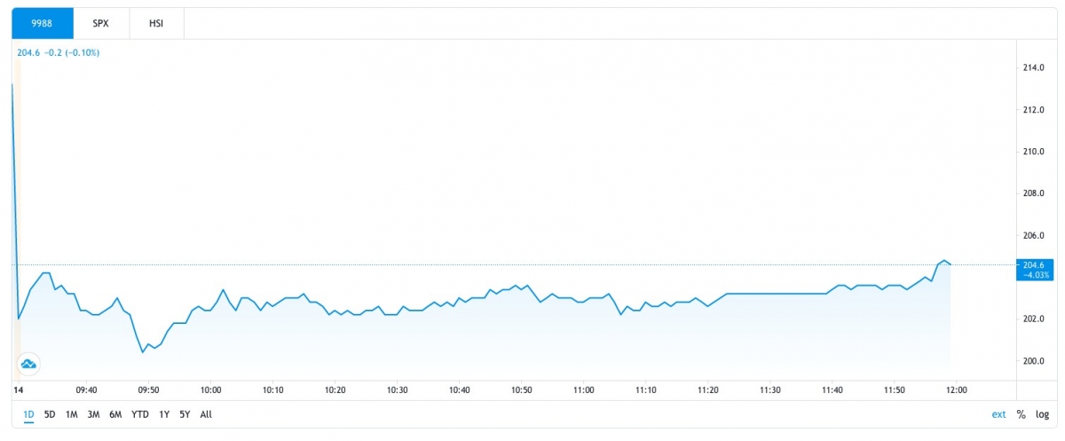Screen dimensions: 1065x441
Task: Choose the 5D time range
Action: (50, 414)
